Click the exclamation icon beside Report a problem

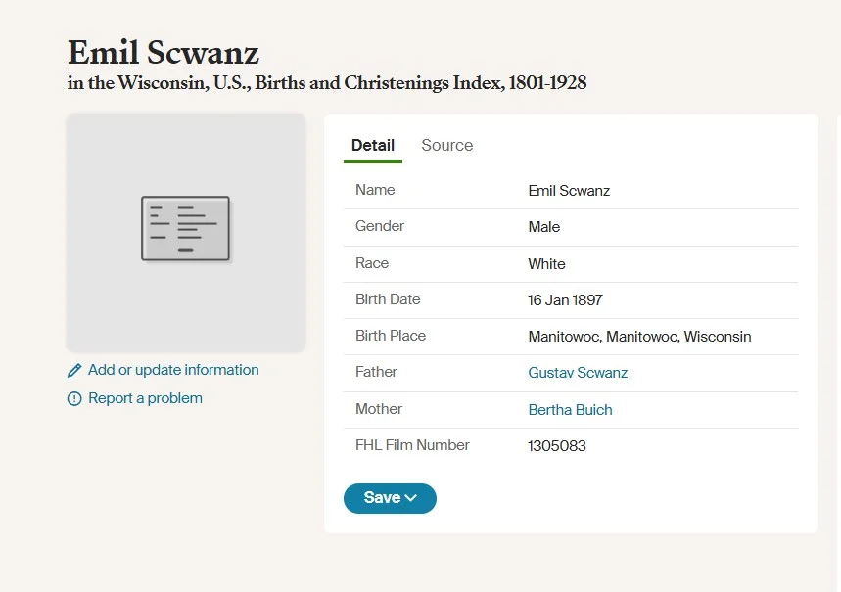[74, 399]
